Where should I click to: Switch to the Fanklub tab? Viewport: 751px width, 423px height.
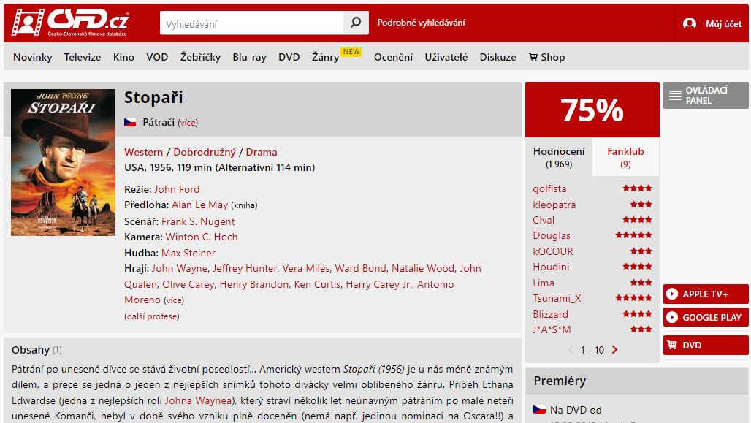625,157
